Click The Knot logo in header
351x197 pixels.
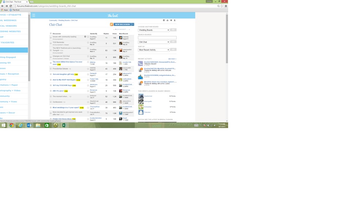point(113,15)
